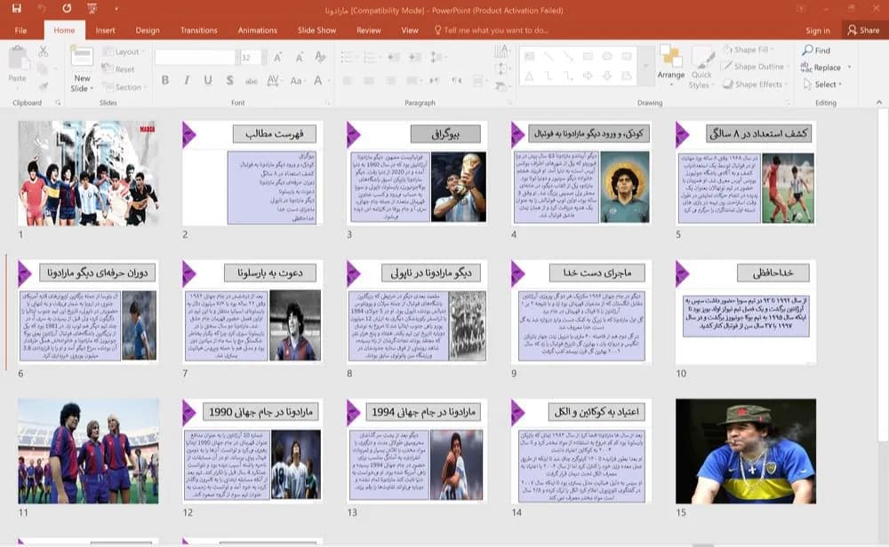Screen dimensions: 889x547
Task: Toggle Italic formatting
Action: coord(187,81)
